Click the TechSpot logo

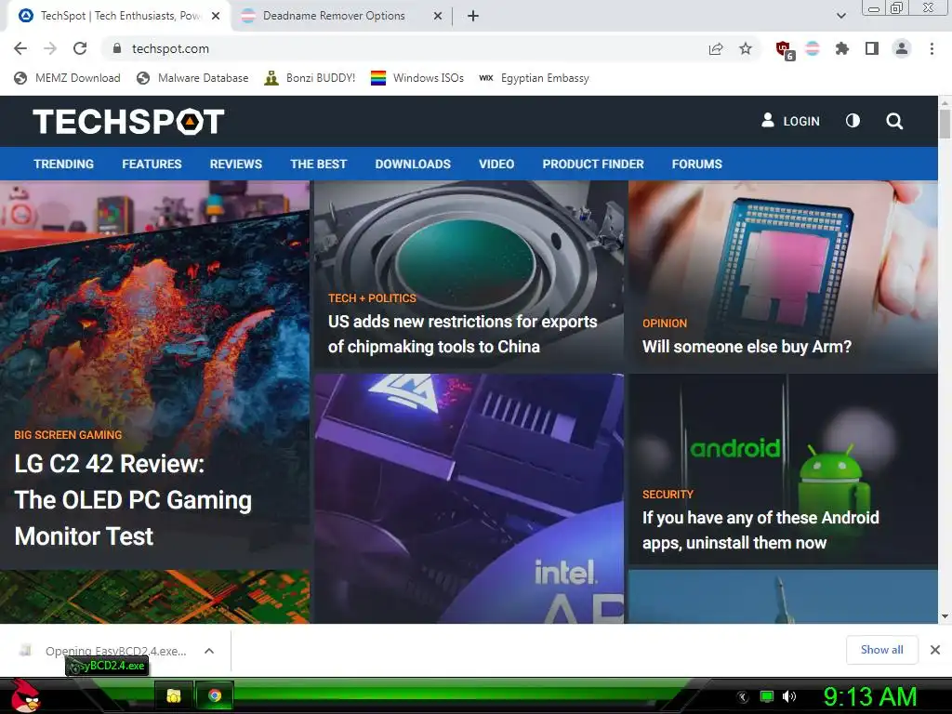tap(128, 122)
